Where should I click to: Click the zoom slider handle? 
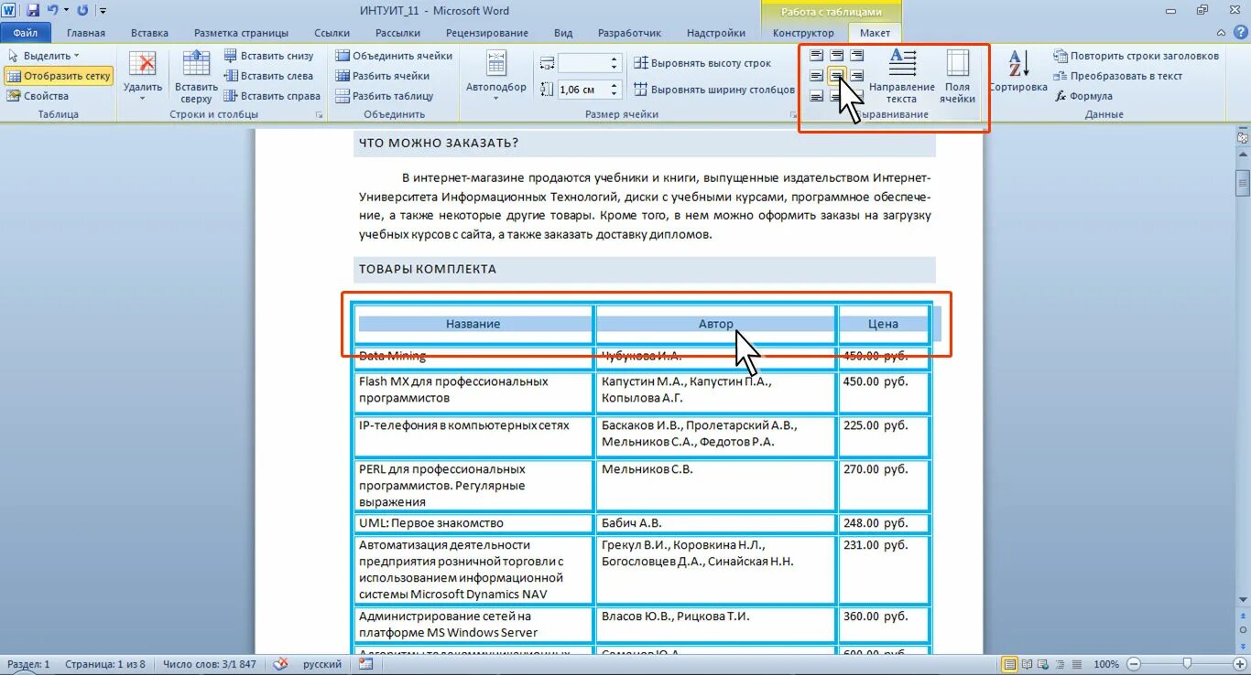[x=1187, y=664]
